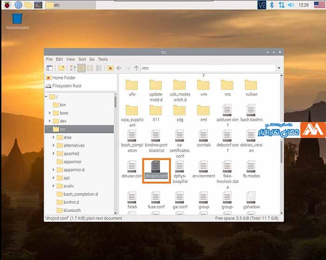Image resolution: width=326 pixels, height=260 pixels.
Task: Toggle the side pane display button
Action: [49, 68]
